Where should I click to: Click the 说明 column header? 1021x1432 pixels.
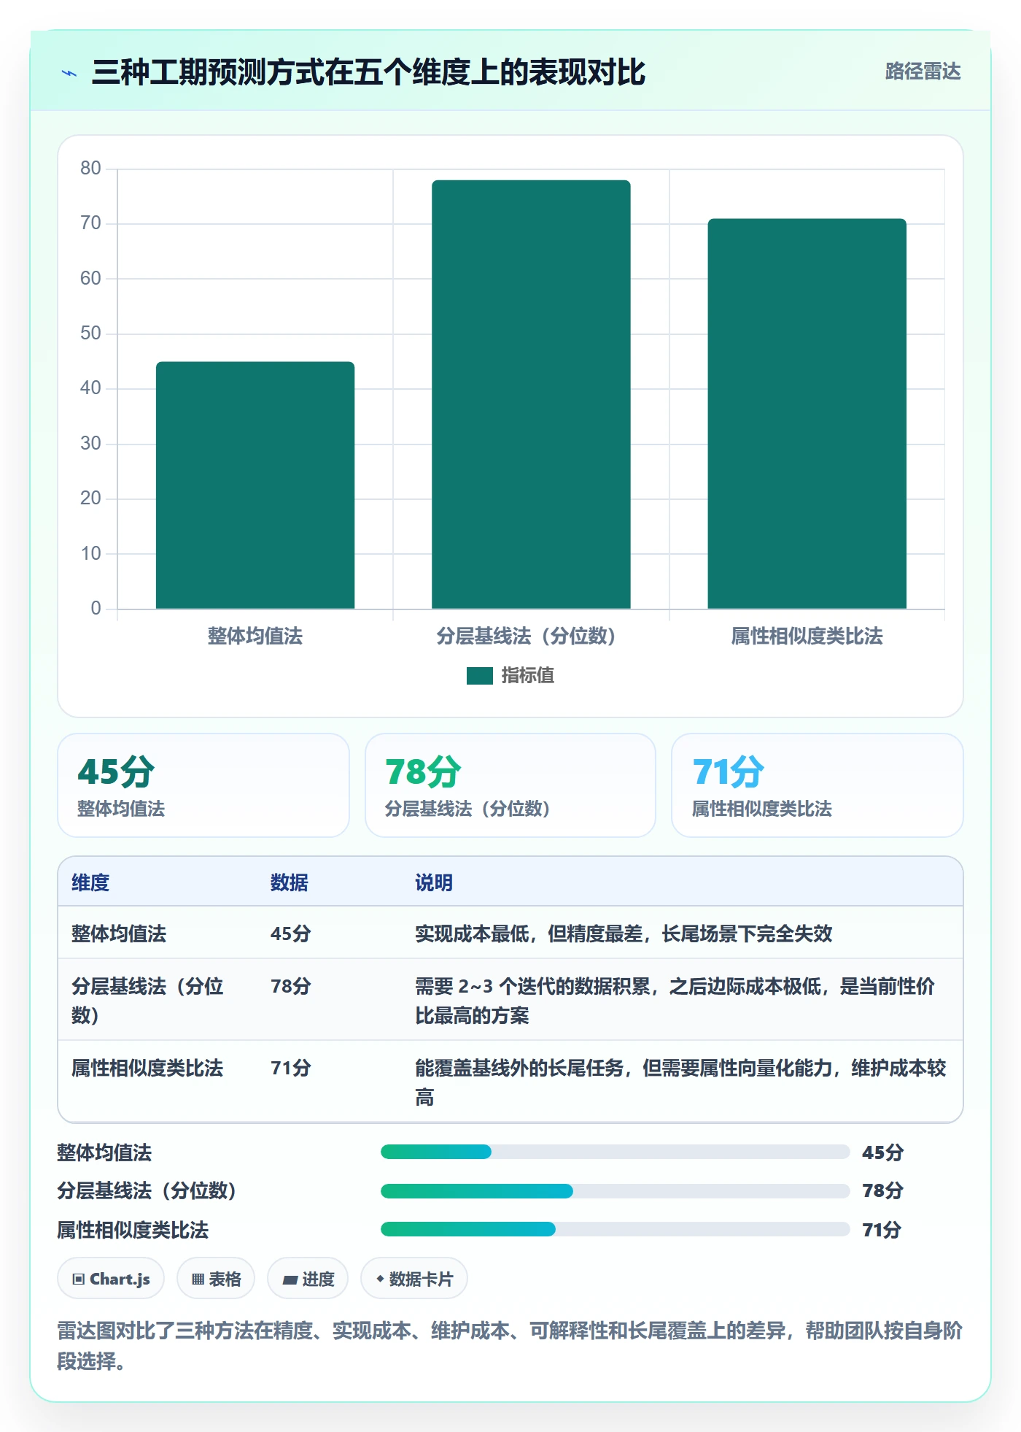(434, 883)
